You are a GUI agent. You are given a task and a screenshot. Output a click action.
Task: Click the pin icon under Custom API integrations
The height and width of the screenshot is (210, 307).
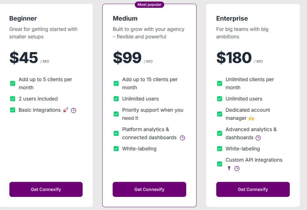pyautogui.click(x=229, y=168)
